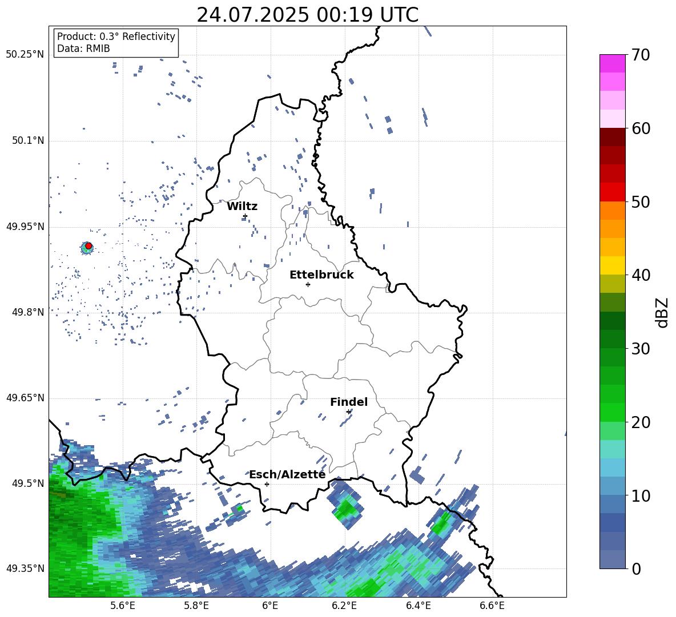
Task: Click the 49.35°N latitude label
Action: pos(25,568)
